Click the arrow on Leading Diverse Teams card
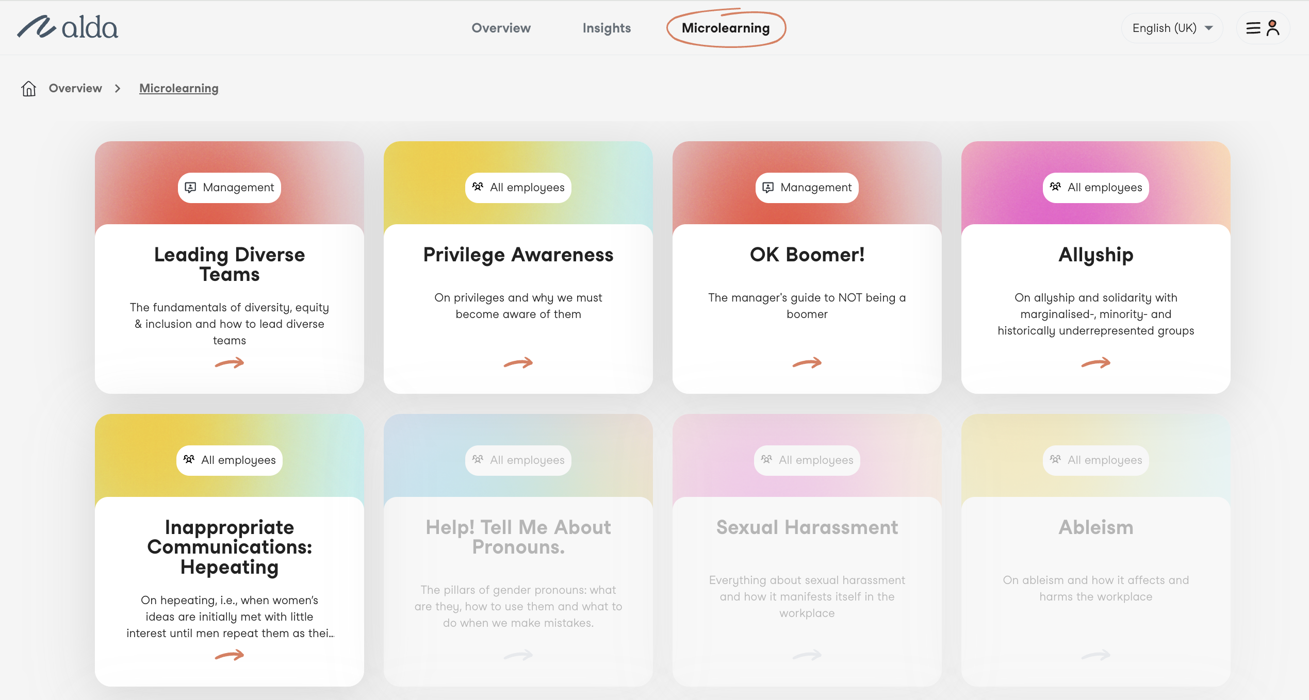Screen dimensions: 1309x700 (x=230, y=363)
